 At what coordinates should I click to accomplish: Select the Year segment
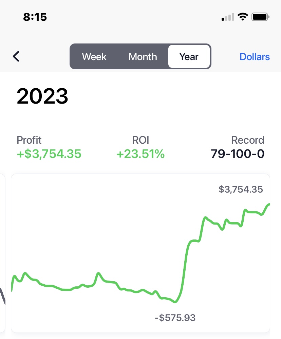189,57
